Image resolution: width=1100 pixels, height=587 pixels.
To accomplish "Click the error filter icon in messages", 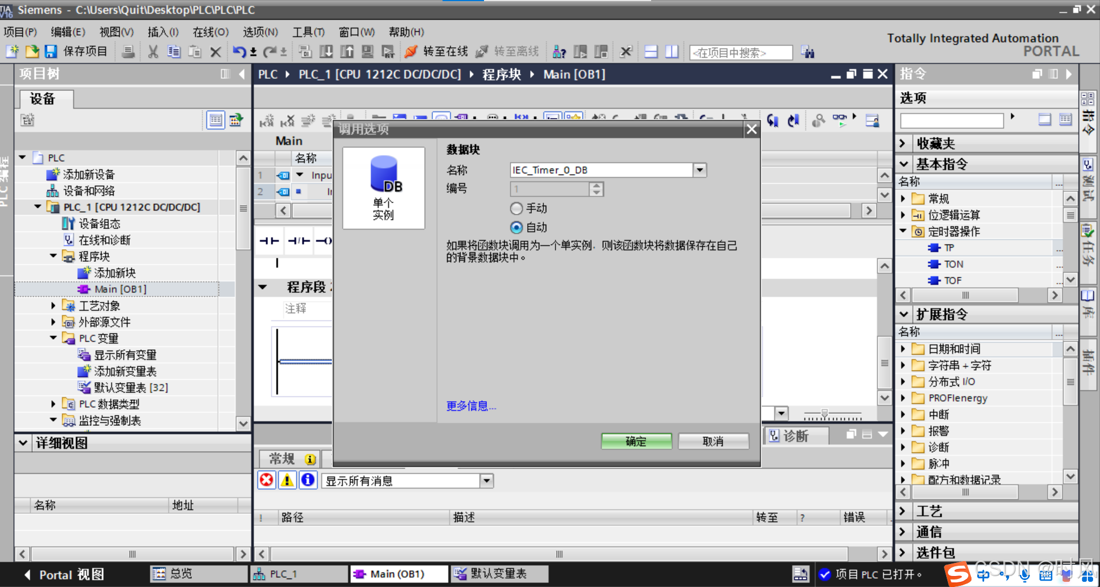I will [266, 480].
